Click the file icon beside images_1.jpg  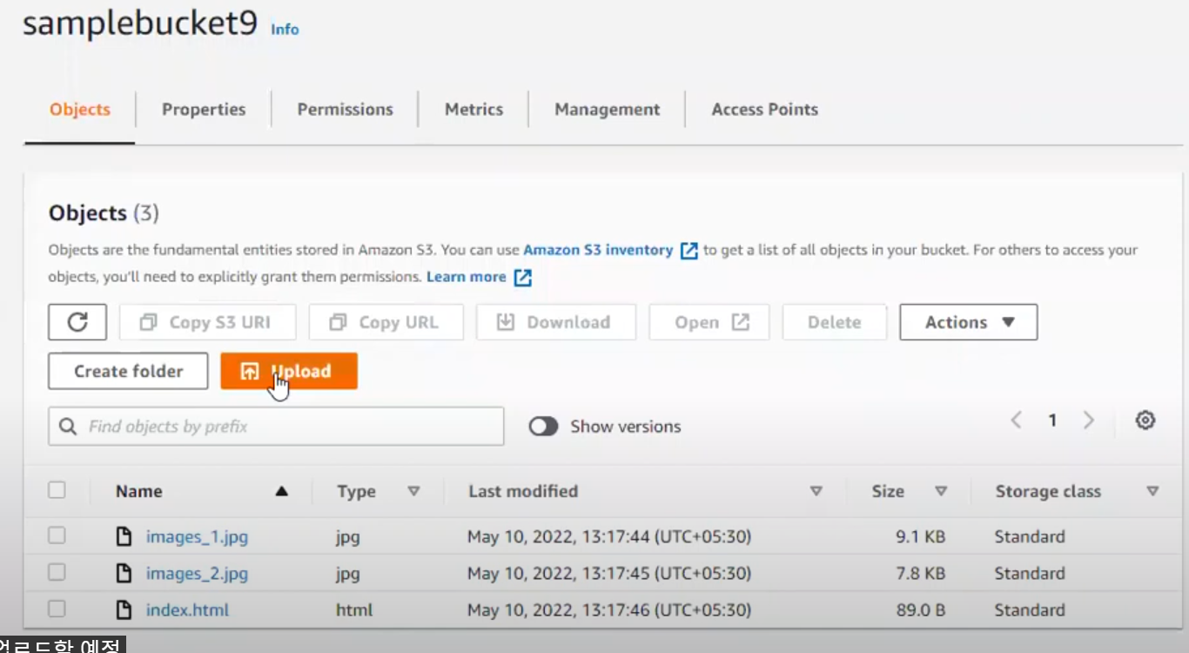point(124,536)
